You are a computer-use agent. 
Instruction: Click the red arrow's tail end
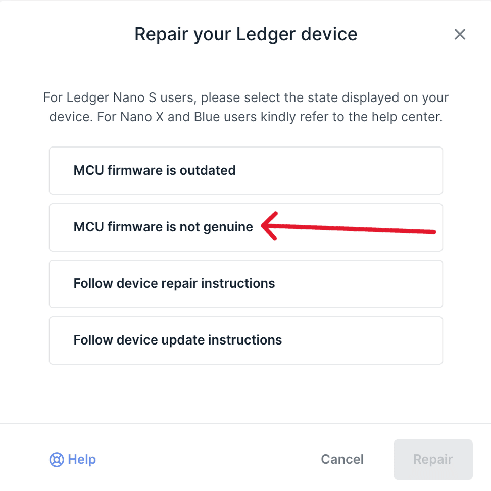click(433, 232)
